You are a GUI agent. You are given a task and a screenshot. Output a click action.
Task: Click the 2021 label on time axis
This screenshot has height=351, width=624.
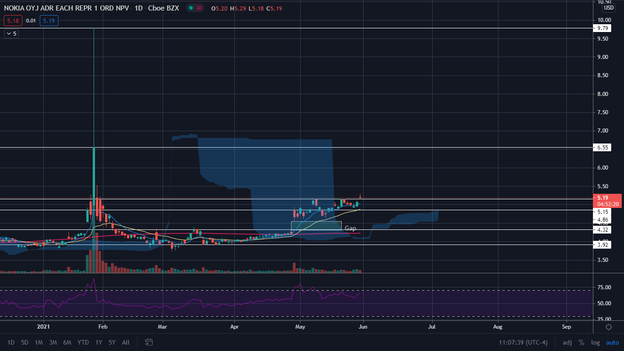tap(42, 327)
